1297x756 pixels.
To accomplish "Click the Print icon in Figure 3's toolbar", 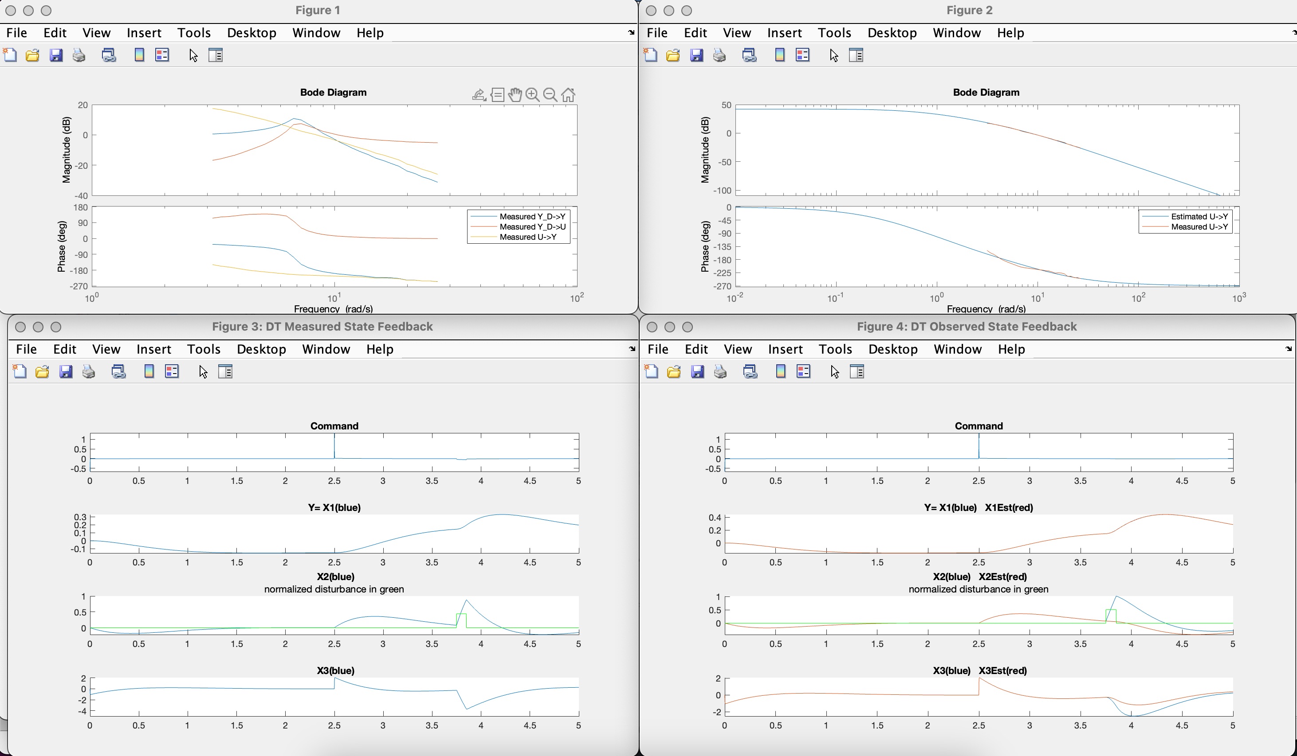I will [x=89, y=371].
